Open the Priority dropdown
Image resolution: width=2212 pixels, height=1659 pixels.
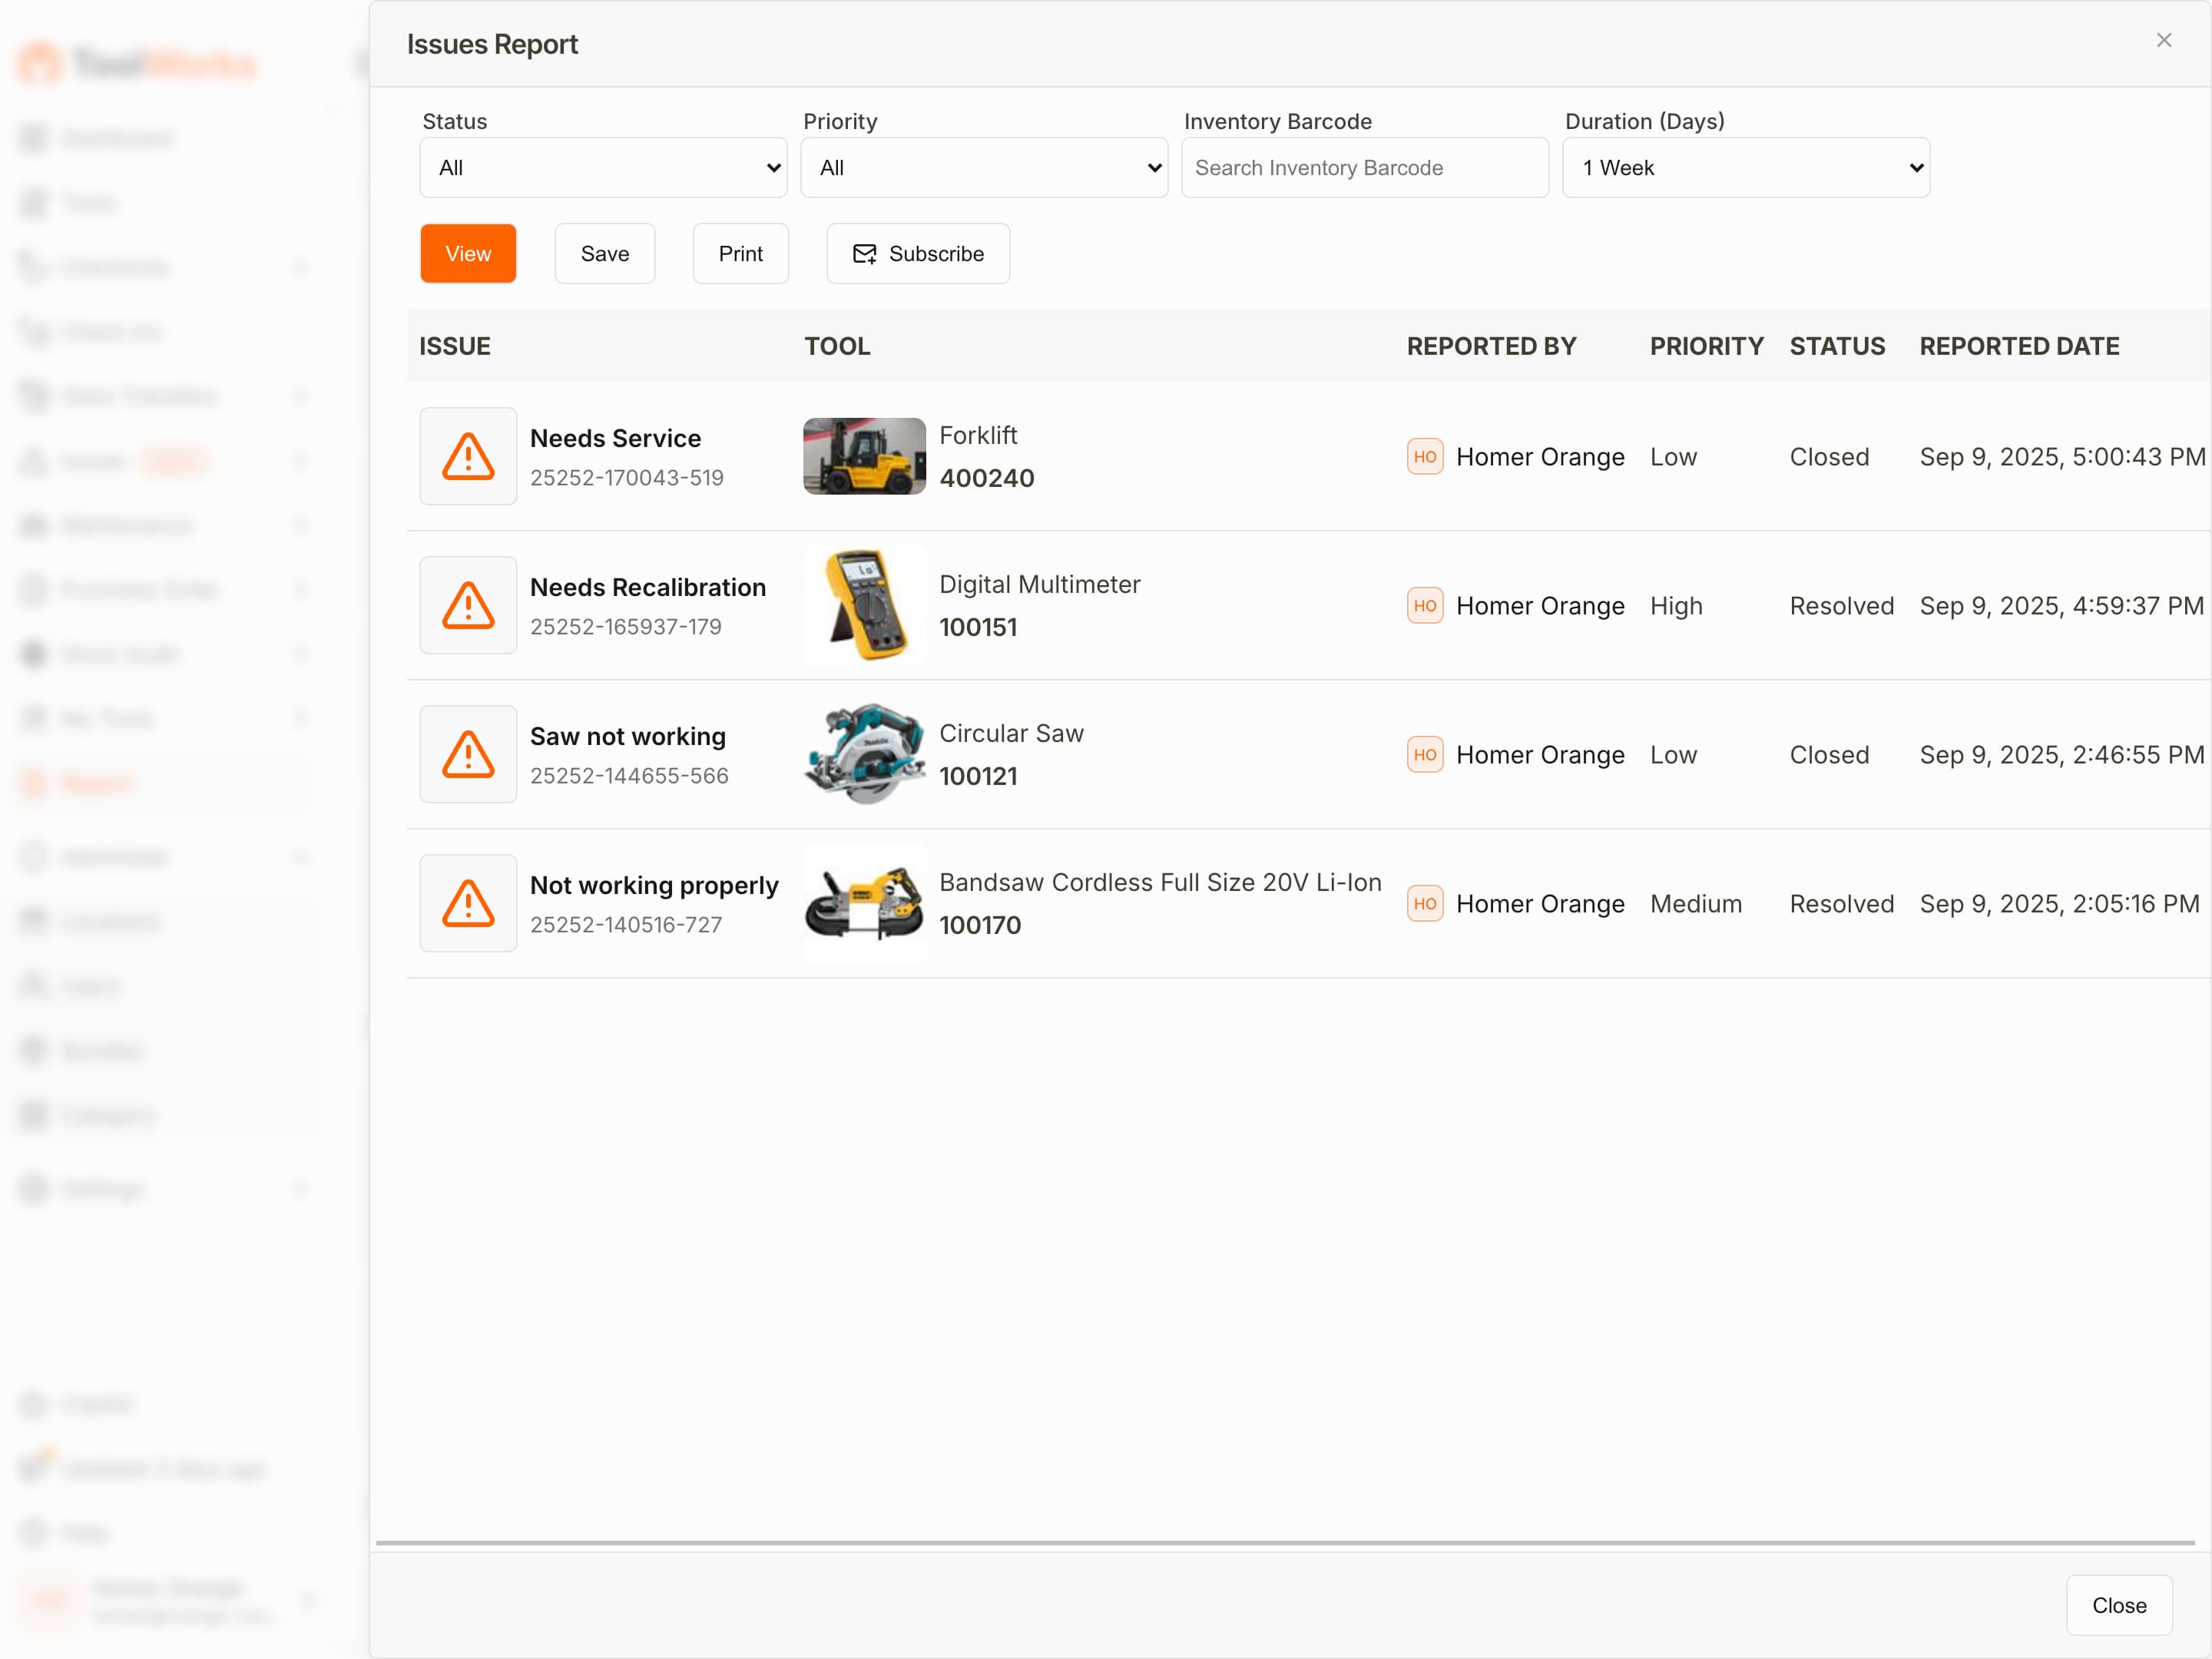[x=984, y=168]
